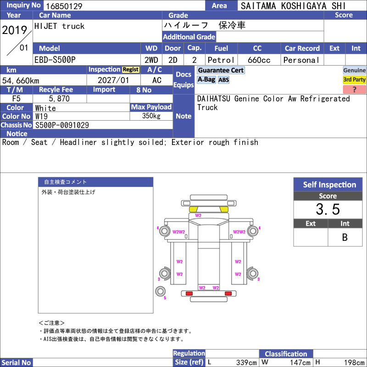367x367 pixels.
Task: Click model code EBD-S500P
Action: coord(55,60)
